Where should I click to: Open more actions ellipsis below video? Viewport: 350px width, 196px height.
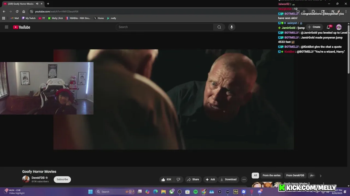tap(244, 179)
